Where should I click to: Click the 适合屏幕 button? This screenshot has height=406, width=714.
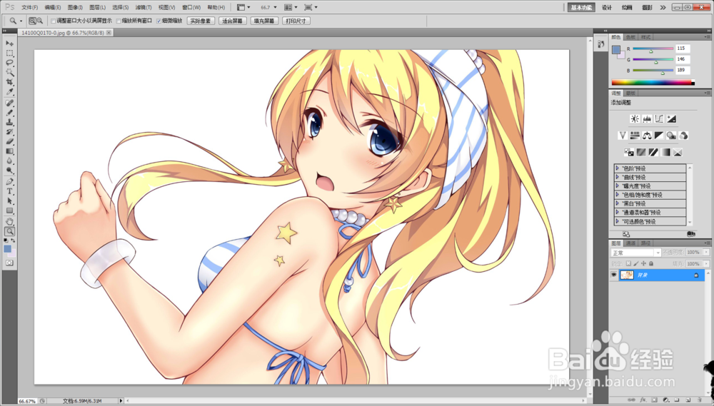click(x=232, y=21)
